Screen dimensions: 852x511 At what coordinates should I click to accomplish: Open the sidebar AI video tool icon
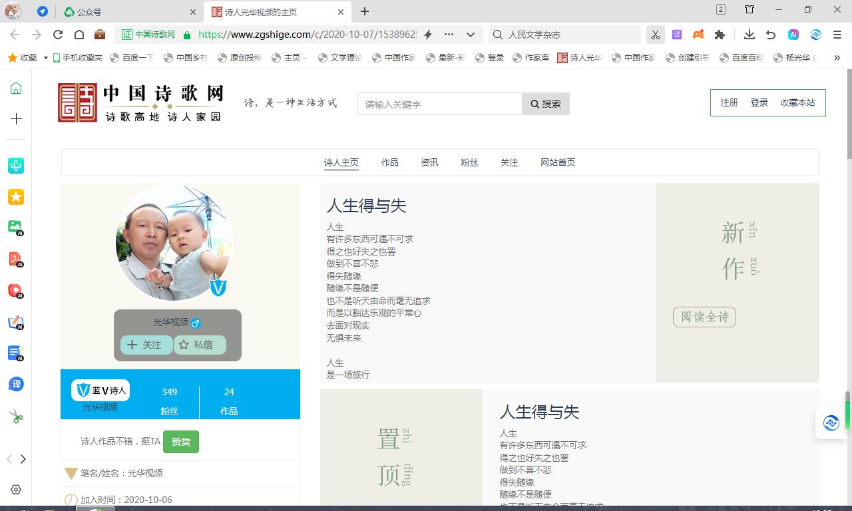(x=16, y=290)
